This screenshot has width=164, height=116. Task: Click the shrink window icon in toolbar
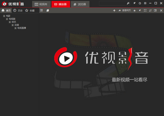tap(150, 10)
